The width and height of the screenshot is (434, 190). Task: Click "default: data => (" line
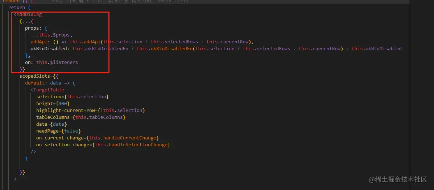pos(50,83)
